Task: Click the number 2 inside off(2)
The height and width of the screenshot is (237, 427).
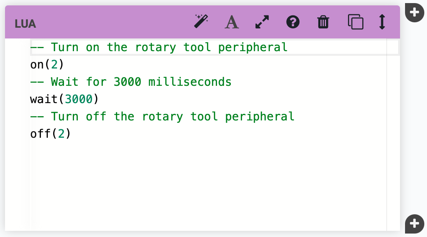Action: click(x=61, y=134)
